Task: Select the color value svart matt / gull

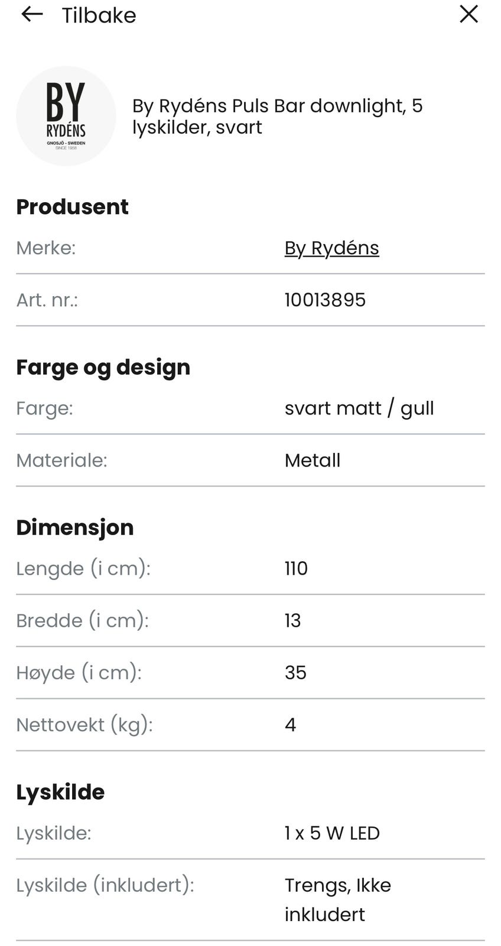Action: click(359, 408)
